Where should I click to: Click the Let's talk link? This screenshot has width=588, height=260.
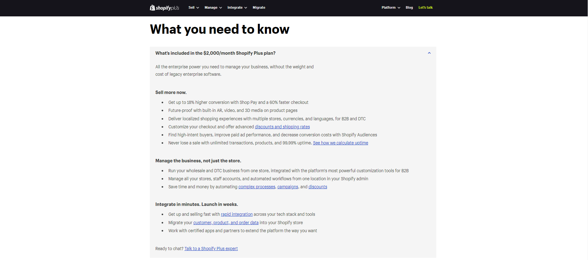click(x=425, y=7)
